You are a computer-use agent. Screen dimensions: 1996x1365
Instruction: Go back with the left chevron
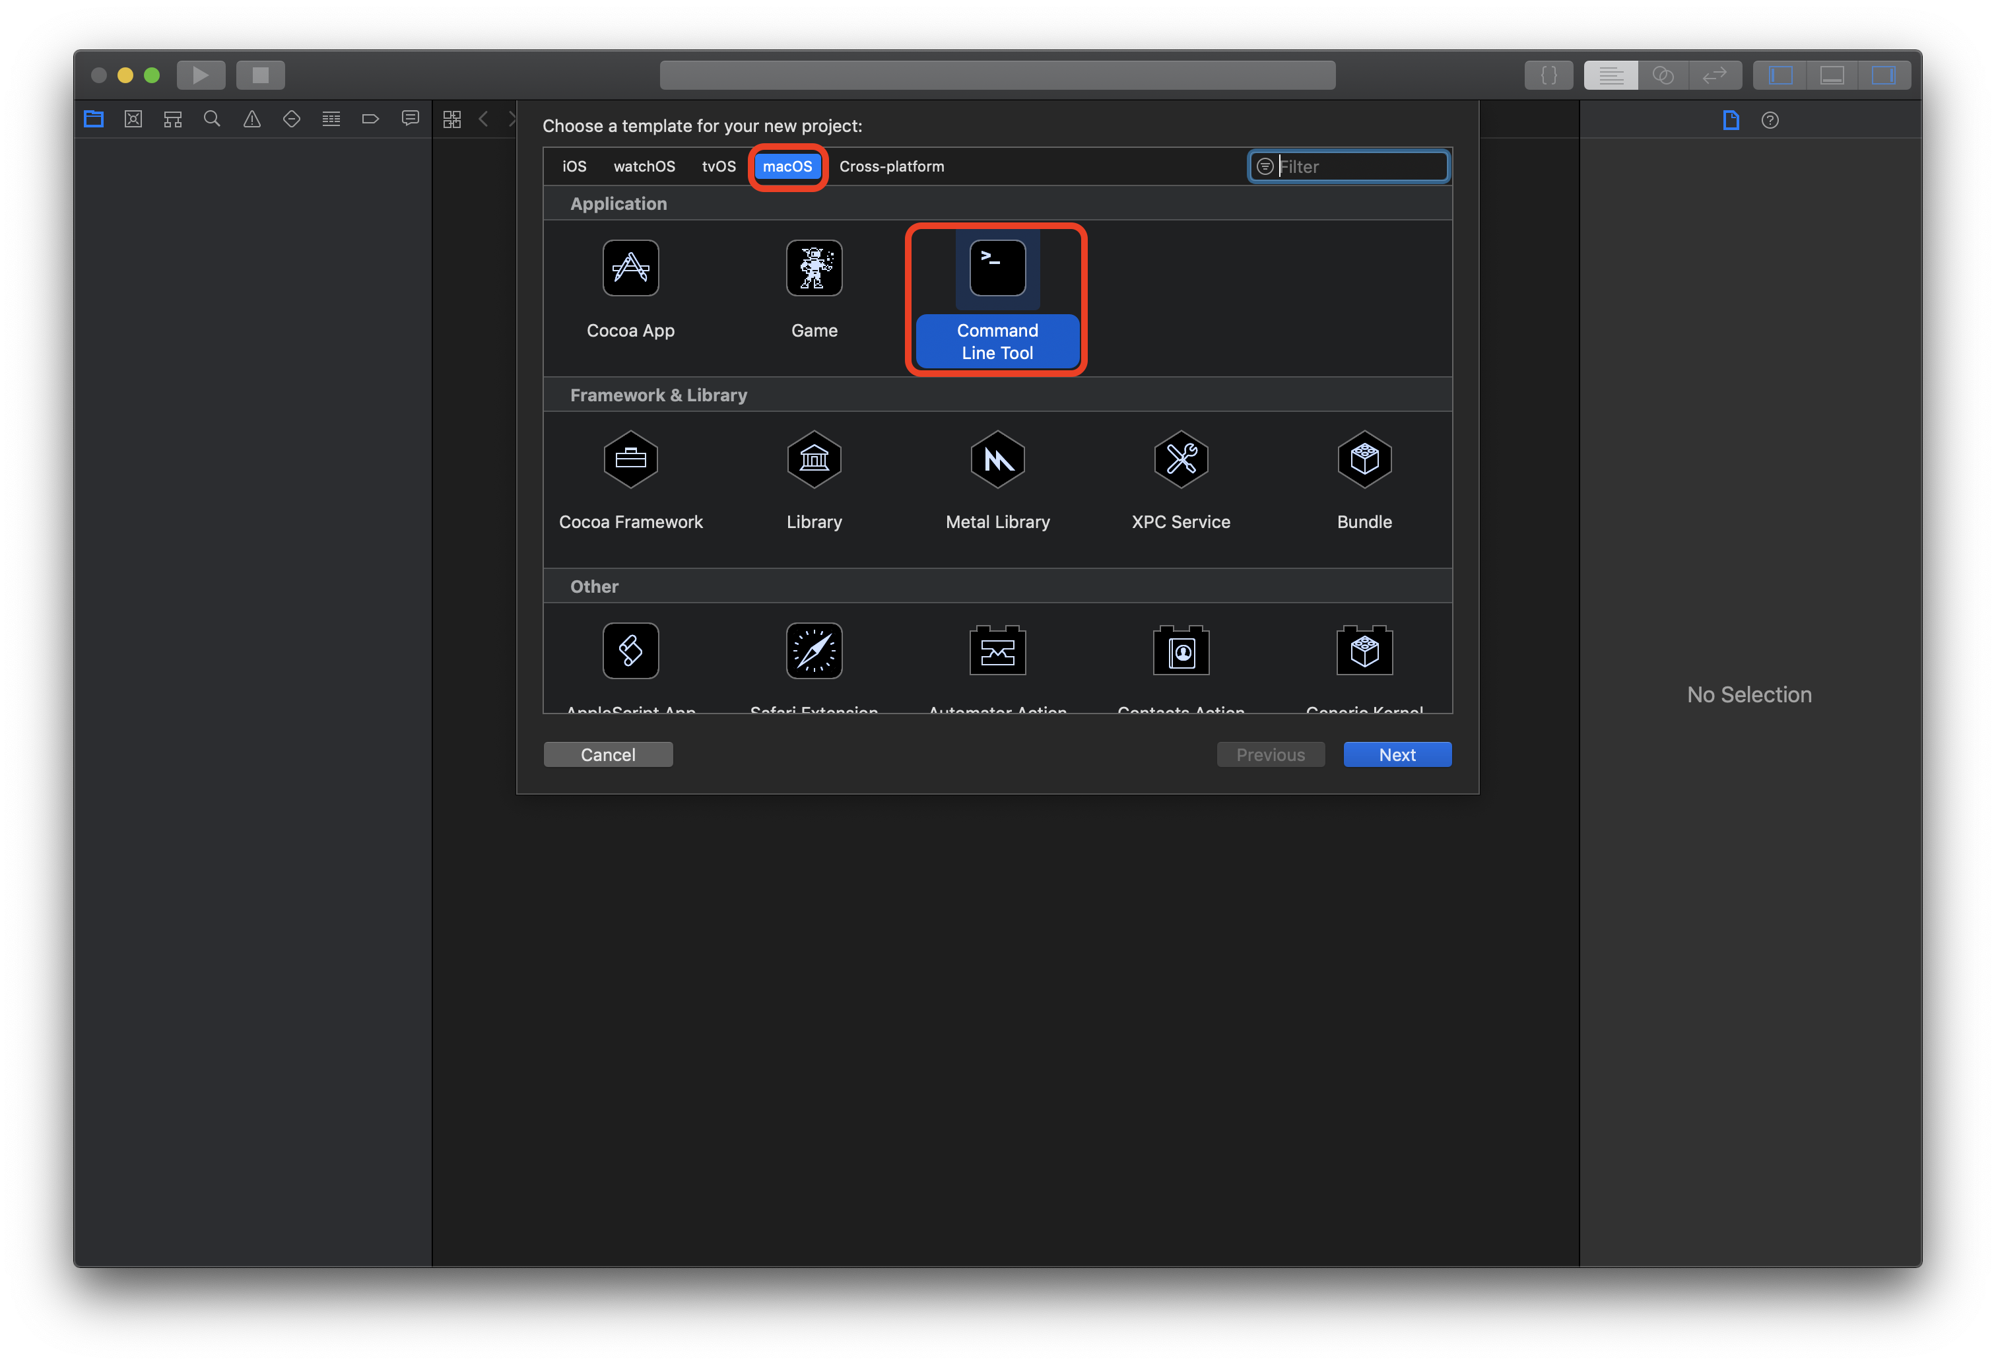point(484,119)
